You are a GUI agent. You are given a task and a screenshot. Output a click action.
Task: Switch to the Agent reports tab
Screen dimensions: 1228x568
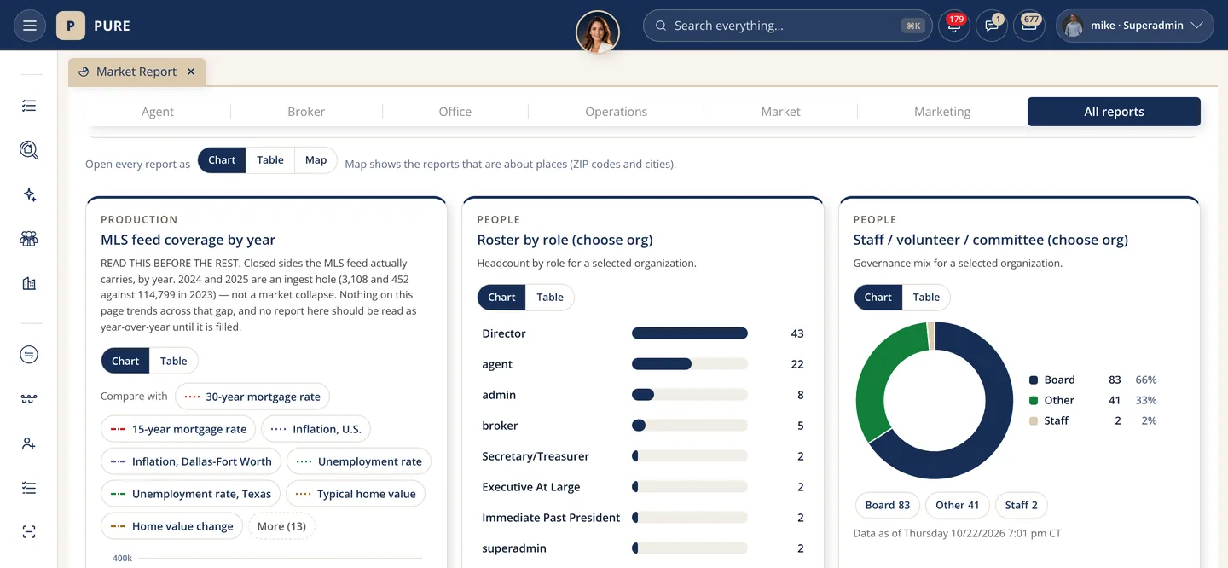[x=158, y=112]
